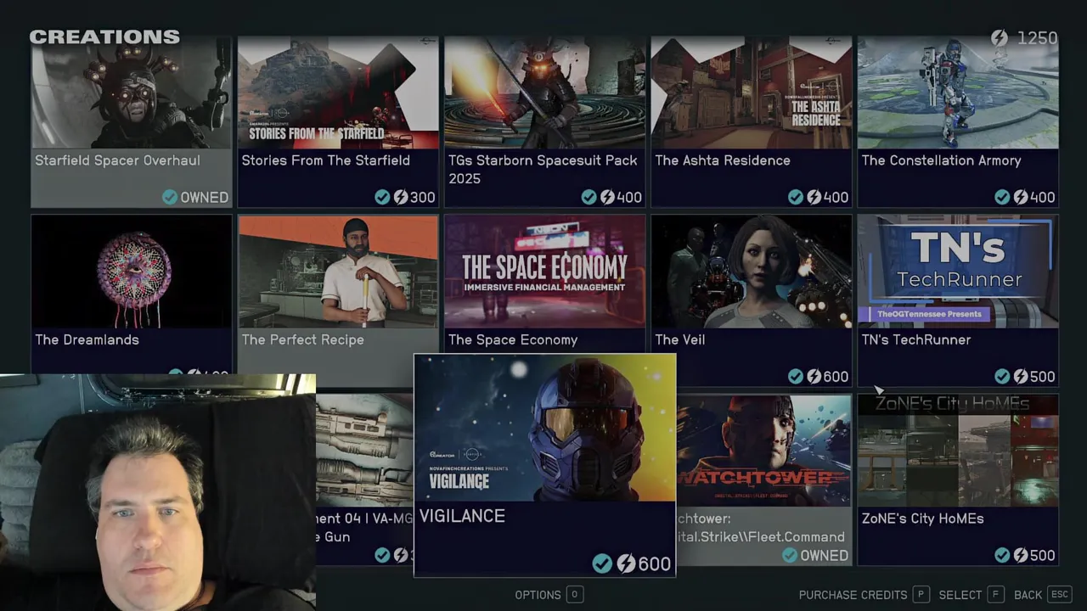This screenshot has height=611, width=1087.
Task: Select The Ashta Residence creation image
Action: pyautogui.click(x=752, y=92)
